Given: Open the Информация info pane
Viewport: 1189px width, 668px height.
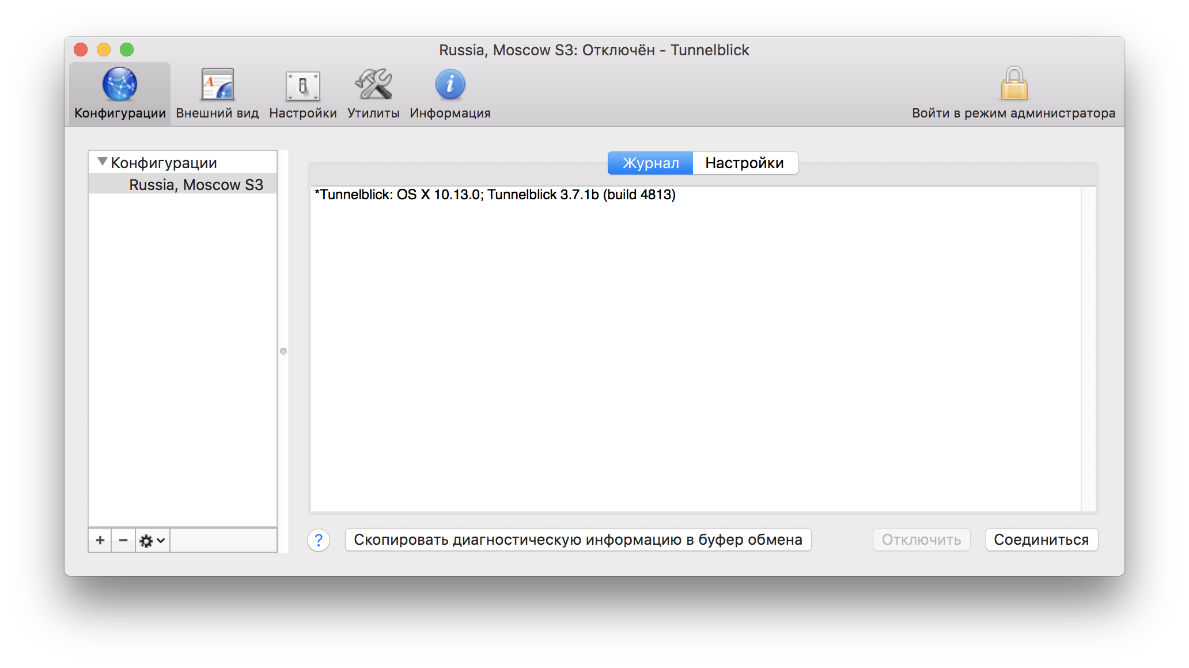Looking at the screenshot, I should coord(450,94).
